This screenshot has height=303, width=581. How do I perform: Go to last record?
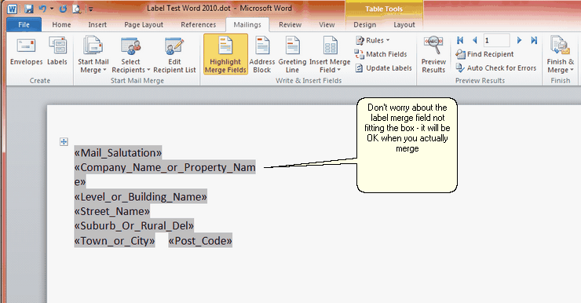[534, 40]
